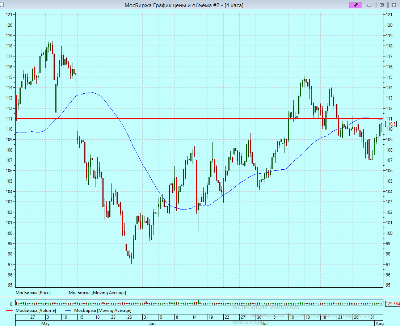Click date label 14 on the time axis
Screen dimensions: 400x326
(x=194, y=317)
